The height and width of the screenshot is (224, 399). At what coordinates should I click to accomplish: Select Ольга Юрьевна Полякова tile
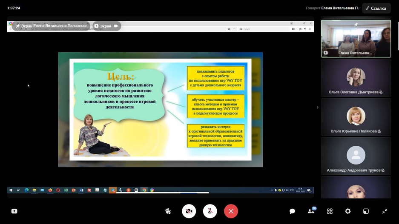coord(356,117)
